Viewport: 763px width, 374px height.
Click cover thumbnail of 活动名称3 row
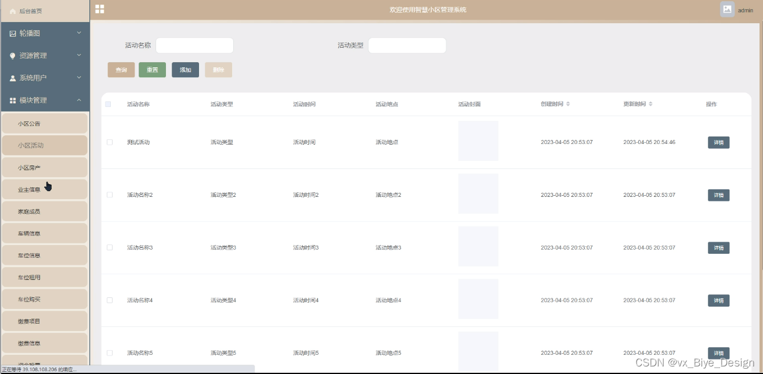click(478, 246)
